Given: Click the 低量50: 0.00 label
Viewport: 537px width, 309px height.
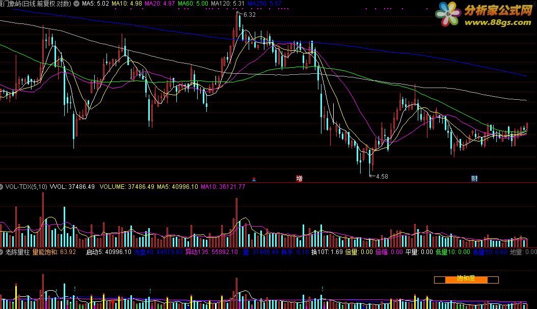Looking at the screenshot, I should coord(490,252).
